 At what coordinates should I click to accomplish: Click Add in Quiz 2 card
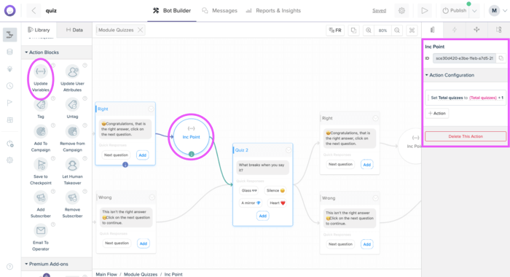pos(262,216)
